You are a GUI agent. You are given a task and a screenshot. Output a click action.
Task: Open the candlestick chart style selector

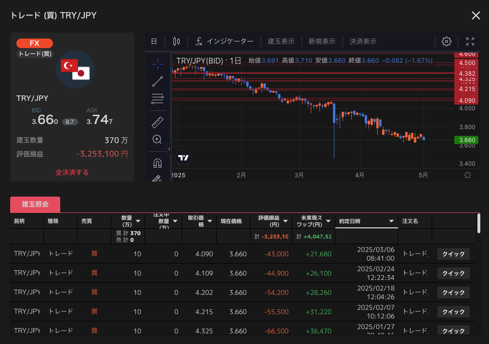point(176,41)
